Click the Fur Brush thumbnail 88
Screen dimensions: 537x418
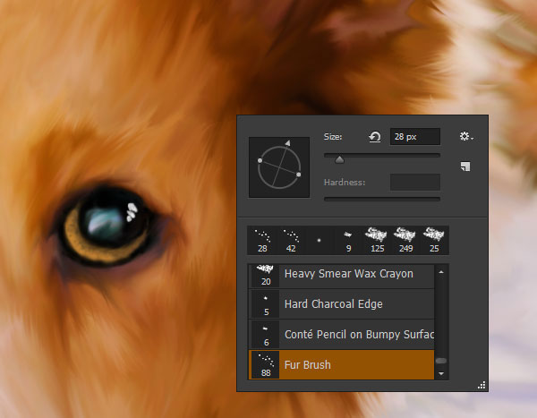[x=266, y=364]
